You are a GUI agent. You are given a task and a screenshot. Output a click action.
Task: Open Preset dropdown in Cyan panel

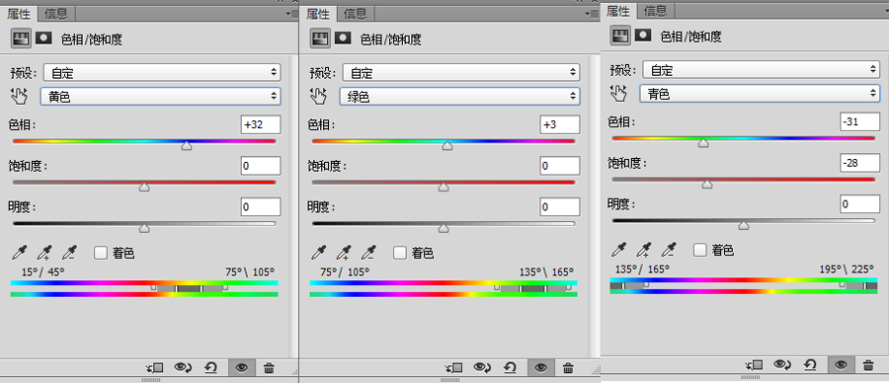coord(761,70)
